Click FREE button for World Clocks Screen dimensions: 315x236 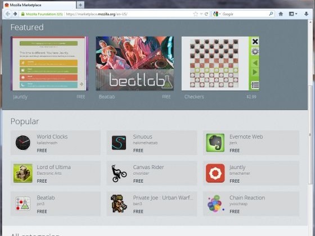tap(42, 151)
